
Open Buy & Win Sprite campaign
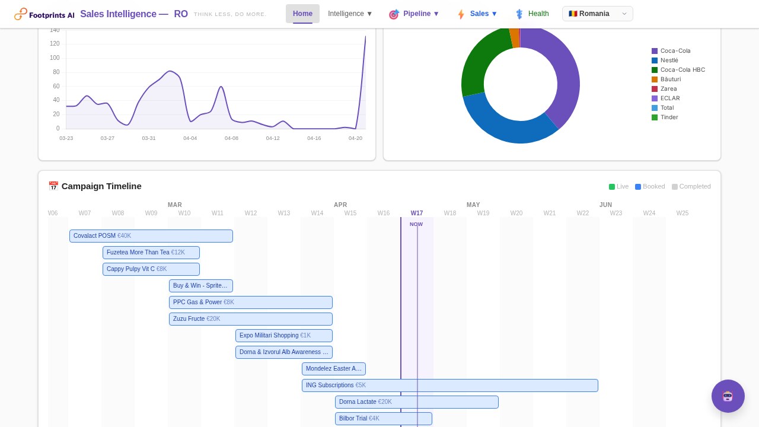(201, 286)
